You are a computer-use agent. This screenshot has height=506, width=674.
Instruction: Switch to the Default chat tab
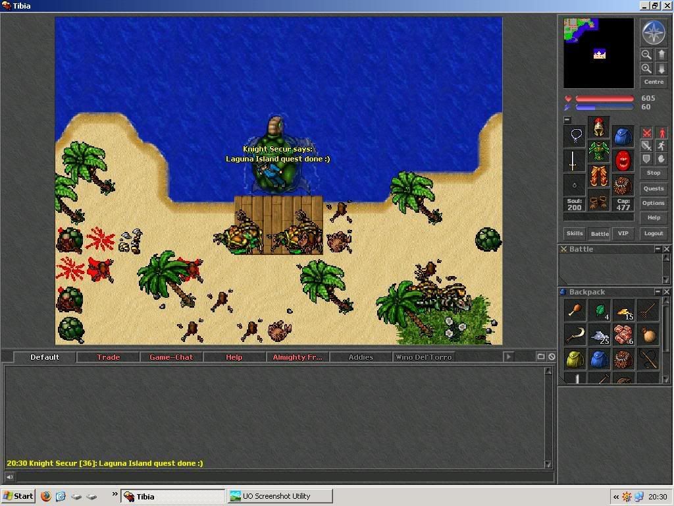[x=45, y=357]
